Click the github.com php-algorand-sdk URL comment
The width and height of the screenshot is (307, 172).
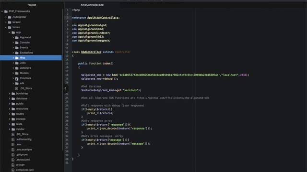173,98
